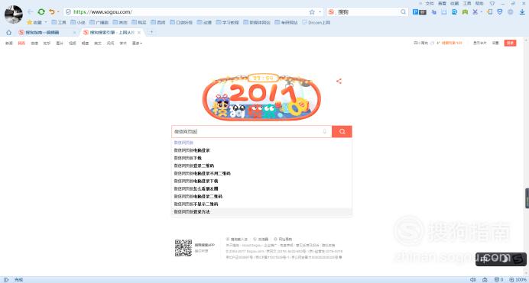Close the 搜狗搜索引擎 tab
This screenshot has width=529, height=283.
[x=139, y=33]
